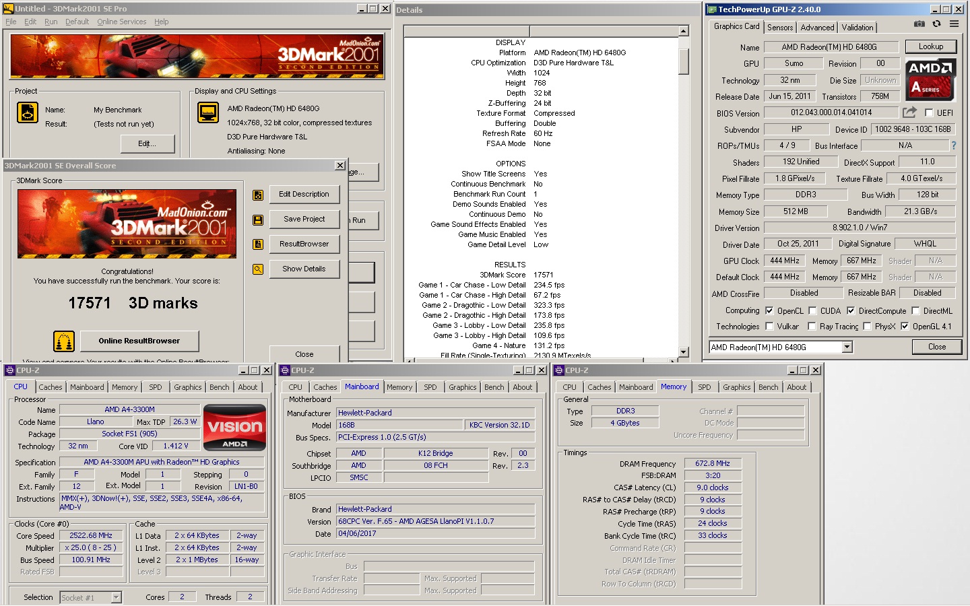Open the Bench tab in the Memory CPU-Z window
Image resolution: width=970 pixels, height=606 pixels.
[x=768, y=387]
